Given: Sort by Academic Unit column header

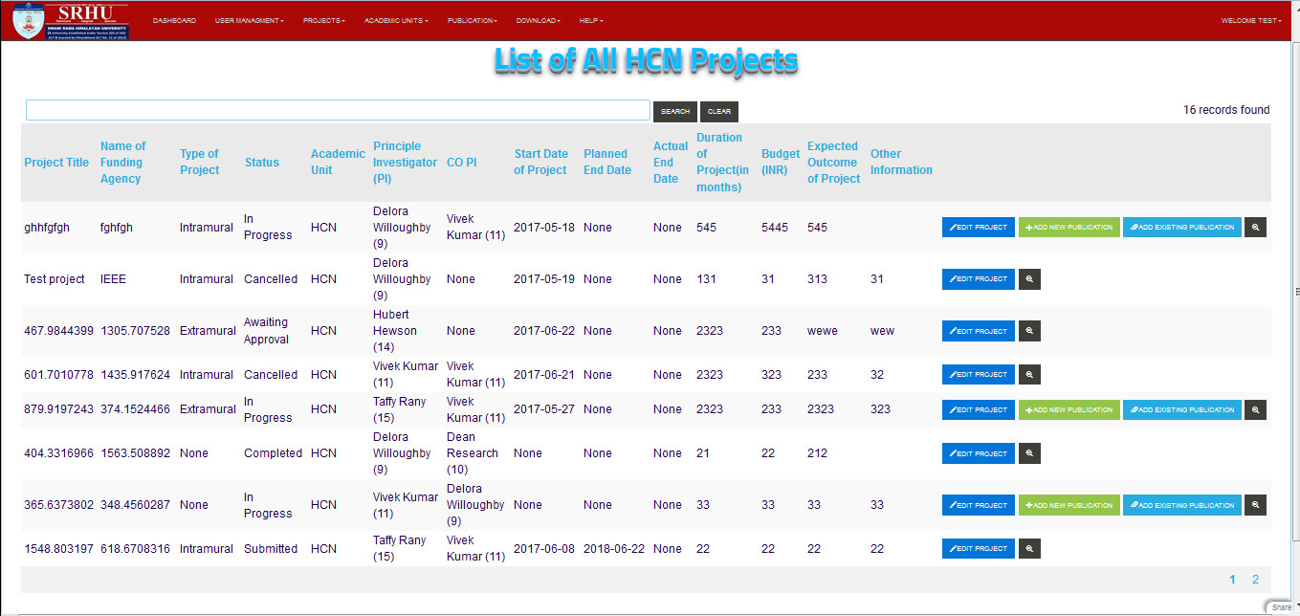Looking at the screenshot, I should tap(338, 162).
